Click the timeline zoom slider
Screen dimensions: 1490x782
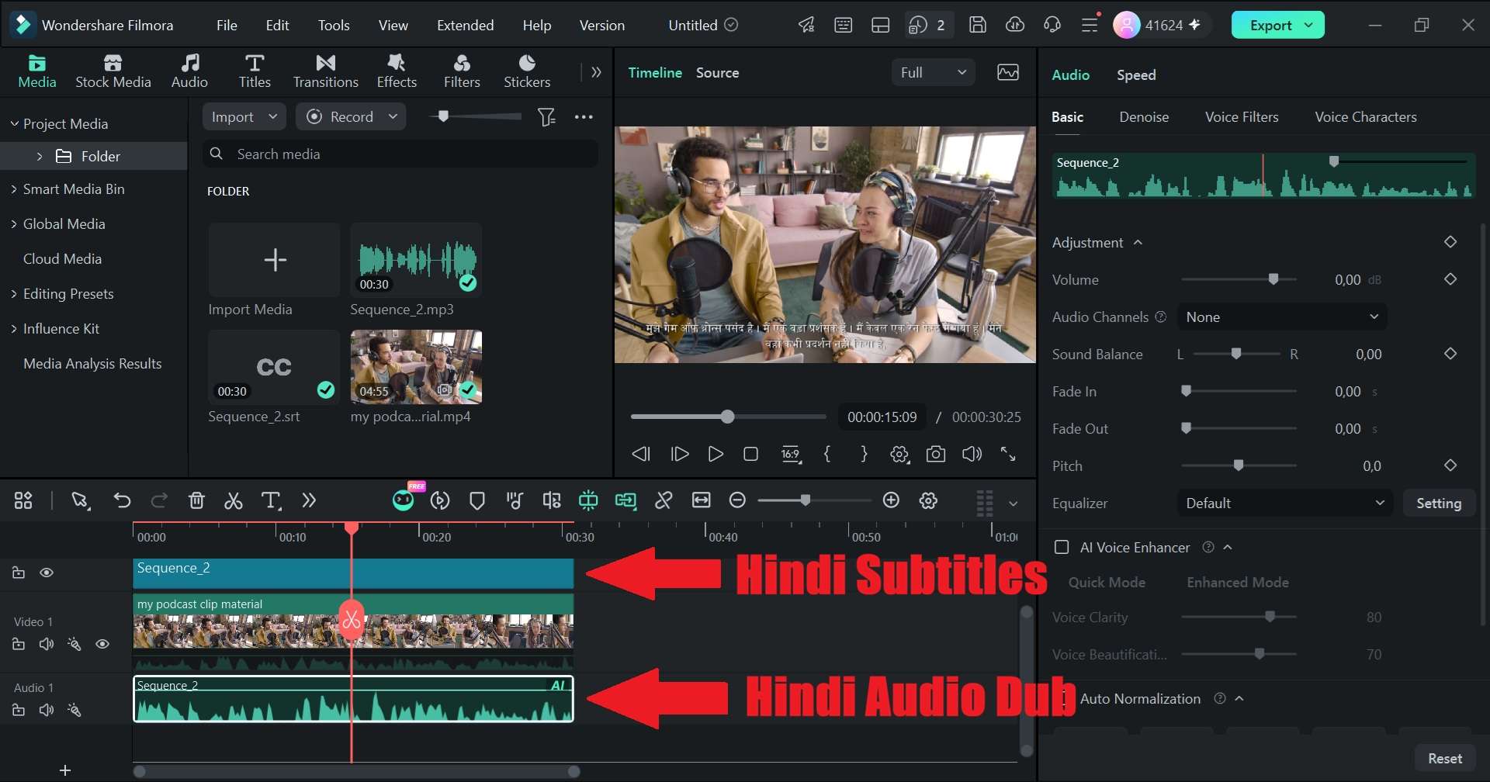click(815, 500)
